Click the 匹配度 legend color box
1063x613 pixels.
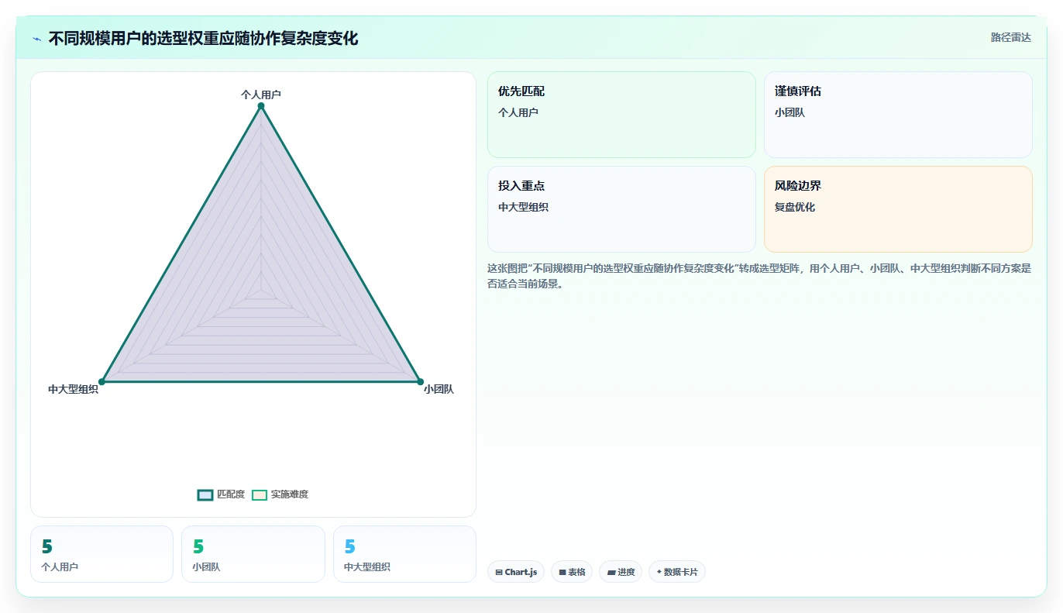click(x=205, y=495)
